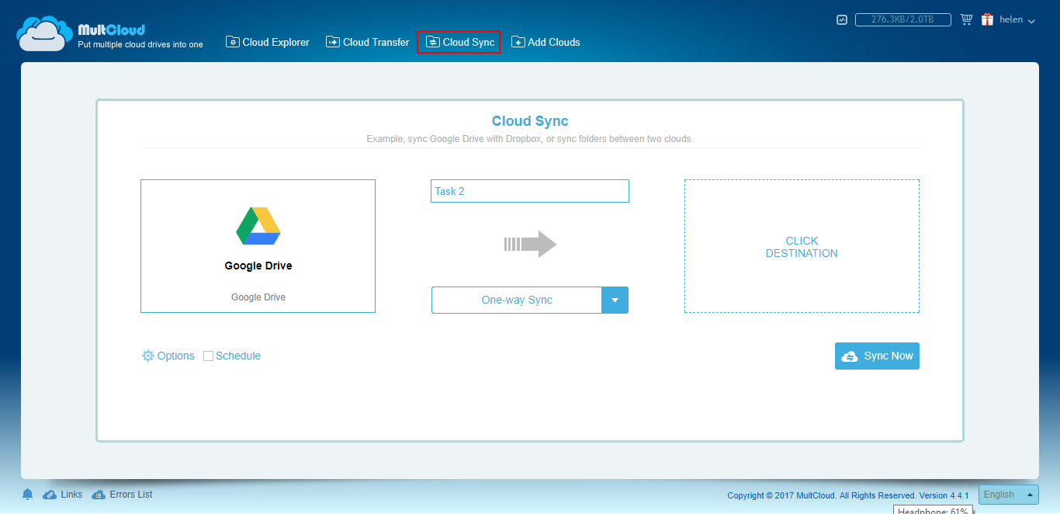Expand the helen account menu
The height and width of the screenshot is (514, 1060).
point(1017,20)
